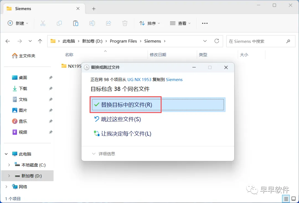Viewport: 299px width, 203px height.
Task: Click 此电脑 in the breadcrumb path
Action: click(x=69, y=41)
